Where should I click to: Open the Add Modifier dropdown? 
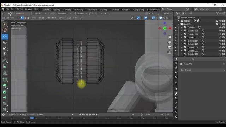(x=203, y=70)
